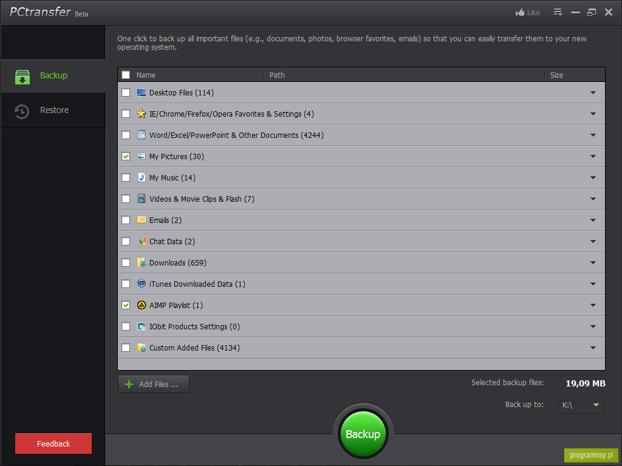The height and width of the screenshot is (466, 622).
Task: Click the Word/Excel document icon
Action: point(141,135)
